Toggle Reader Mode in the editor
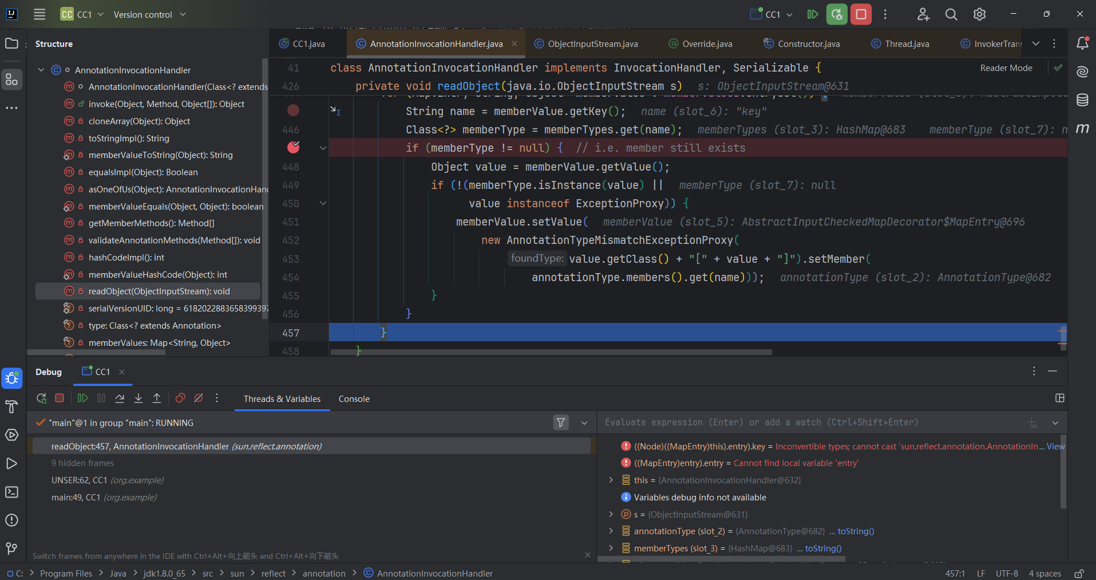1096x580 pixels. (1006, 68)
